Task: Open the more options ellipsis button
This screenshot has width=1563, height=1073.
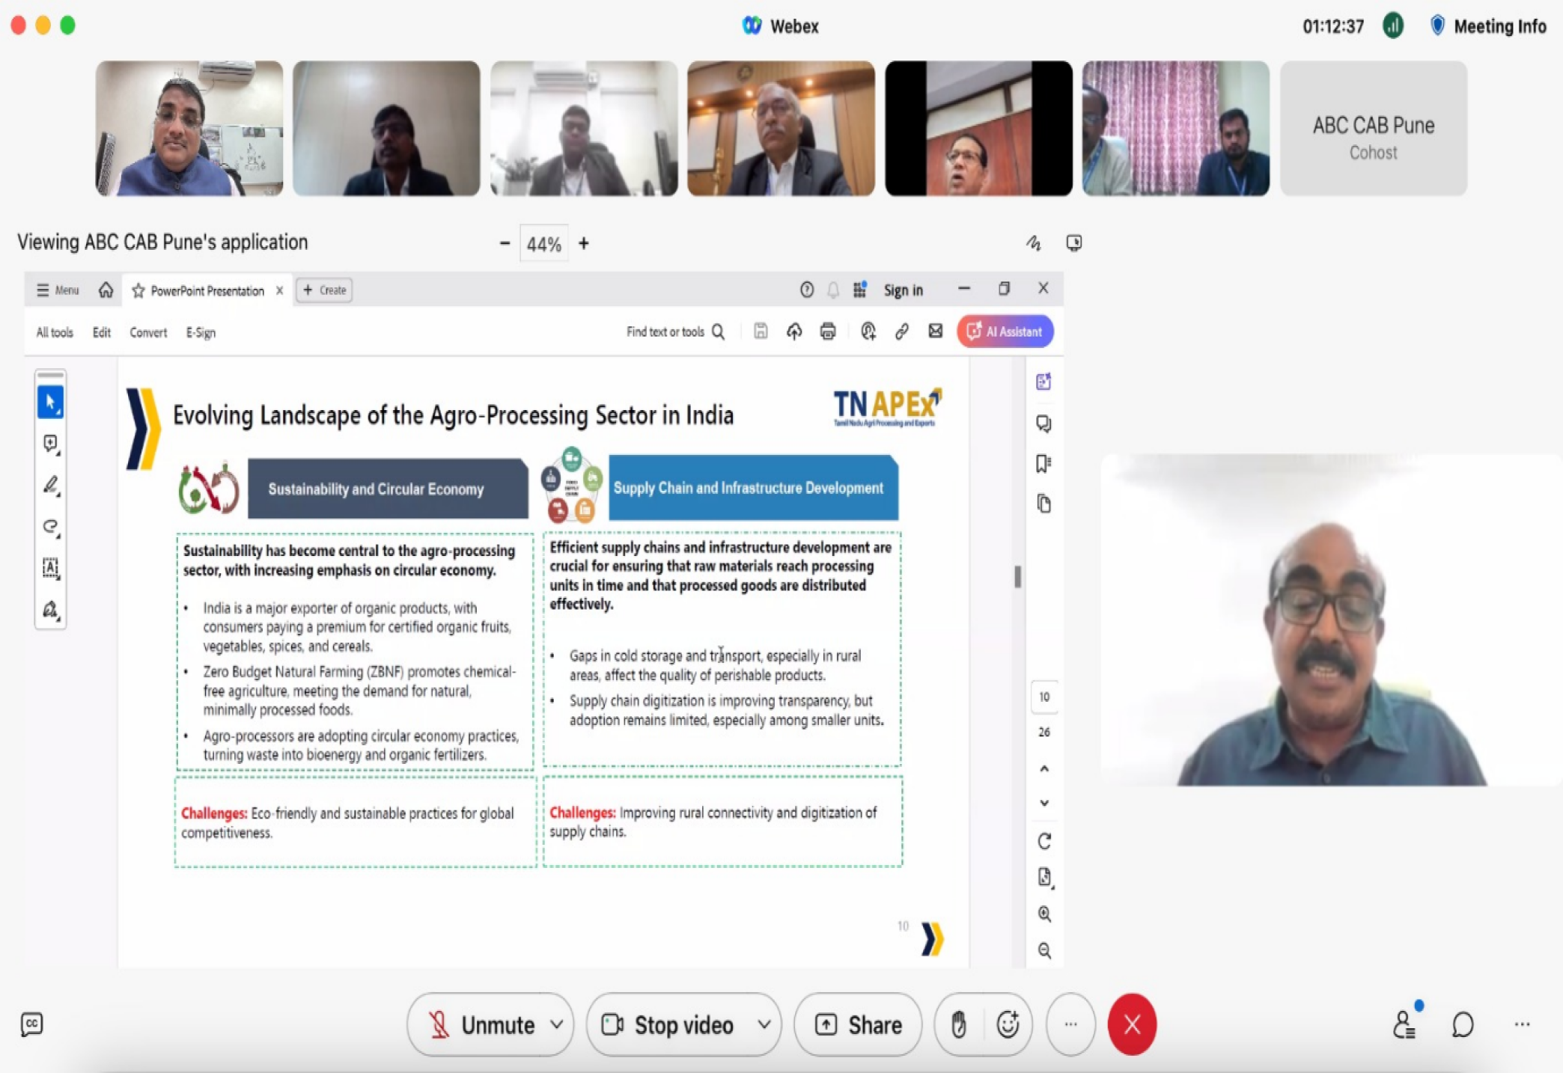Action: (x=1070, y=1024)
